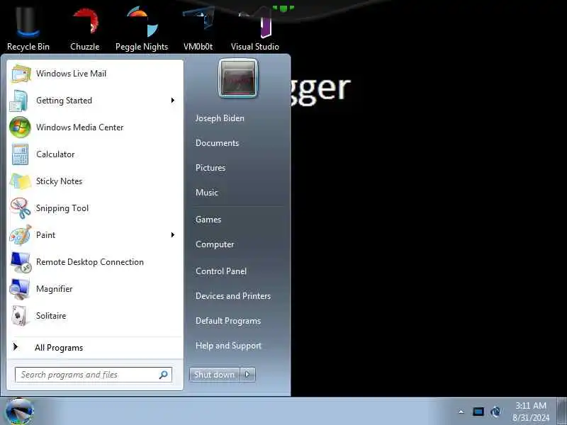Image resolution: width=567 pixels, height=425 pixels.
Task: Click the Windows Live Mail icon
Action: [x=21, y=74]
